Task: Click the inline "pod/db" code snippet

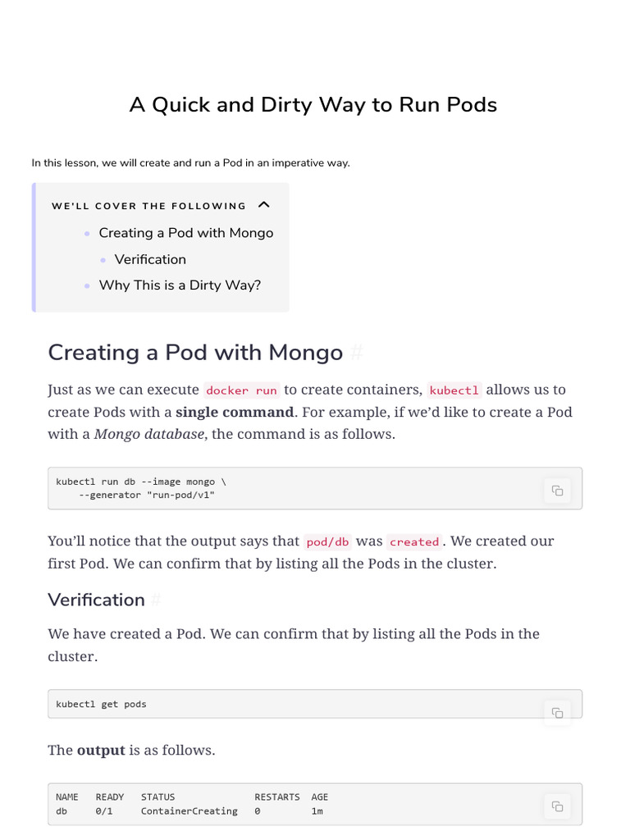Action: point(327,542)
